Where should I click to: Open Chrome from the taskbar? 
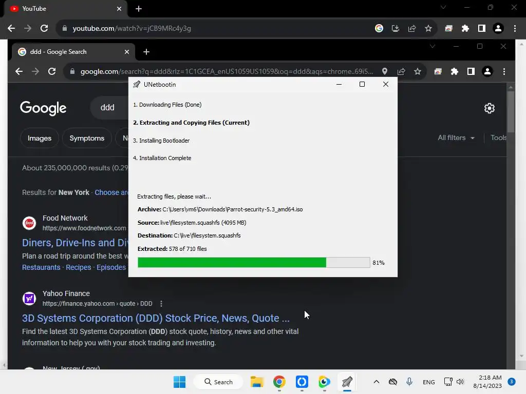(x=279, y=382)
